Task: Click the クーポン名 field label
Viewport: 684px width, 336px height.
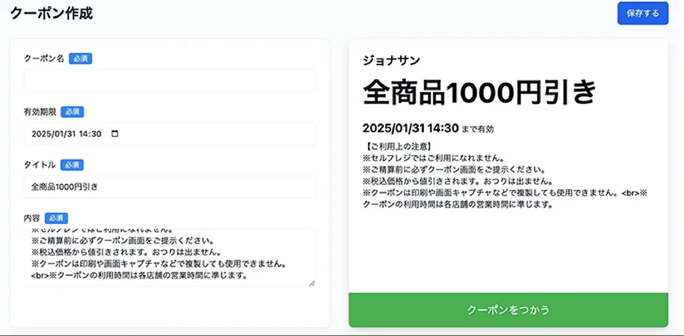Action: coord(44,59)
